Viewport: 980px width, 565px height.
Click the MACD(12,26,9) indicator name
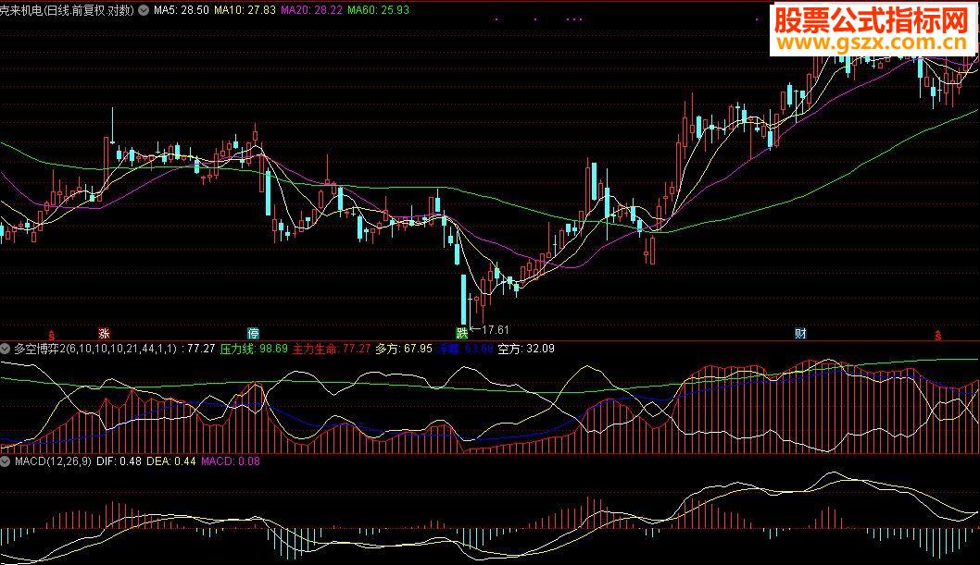click(53, 461)
